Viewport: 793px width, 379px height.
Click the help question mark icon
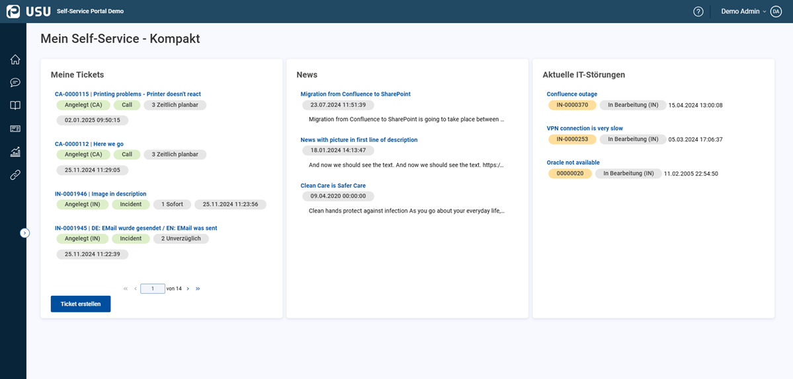(698, 12)
